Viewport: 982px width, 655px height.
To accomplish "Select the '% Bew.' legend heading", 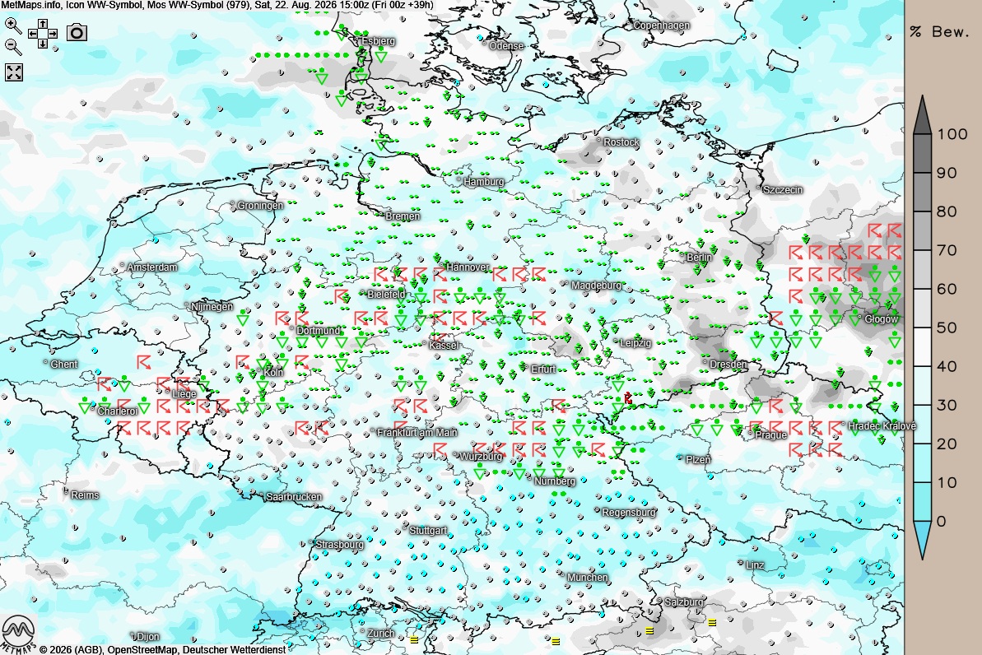I will (x=939, y=31).
